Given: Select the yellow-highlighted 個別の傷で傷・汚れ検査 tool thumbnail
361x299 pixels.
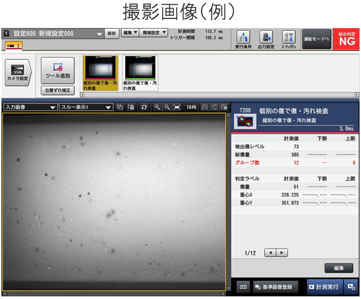Looking at the screenshot, I should click(100, 73).
